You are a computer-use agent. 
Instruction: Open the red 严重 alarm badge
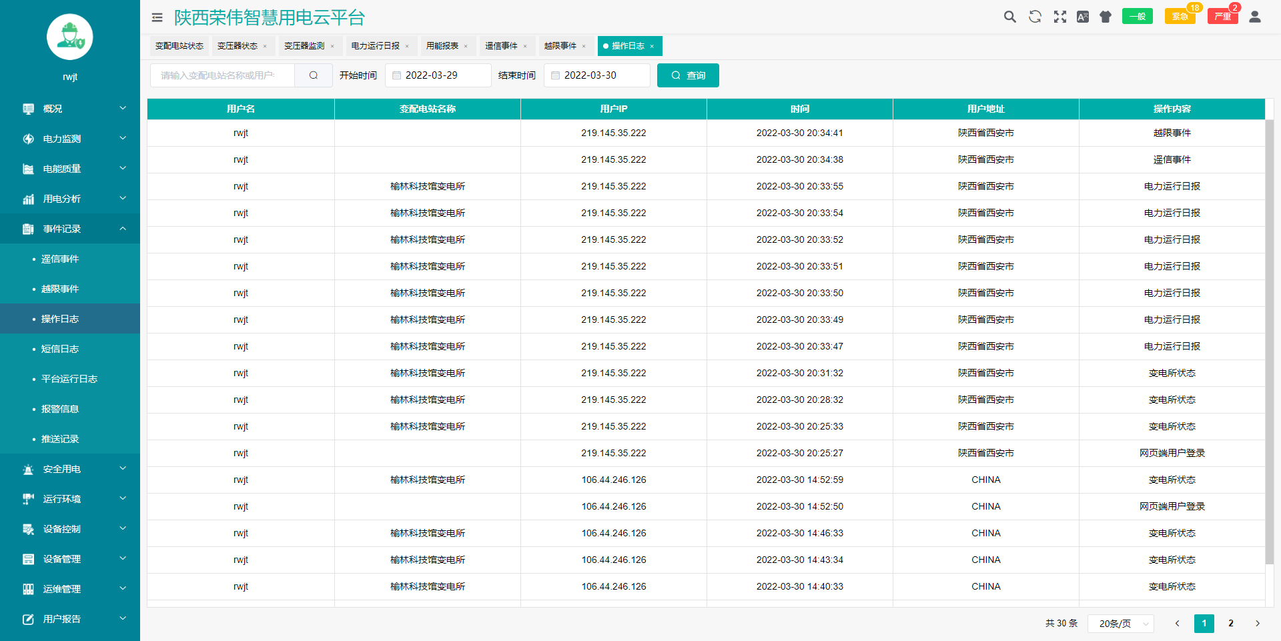[1222, 16]
